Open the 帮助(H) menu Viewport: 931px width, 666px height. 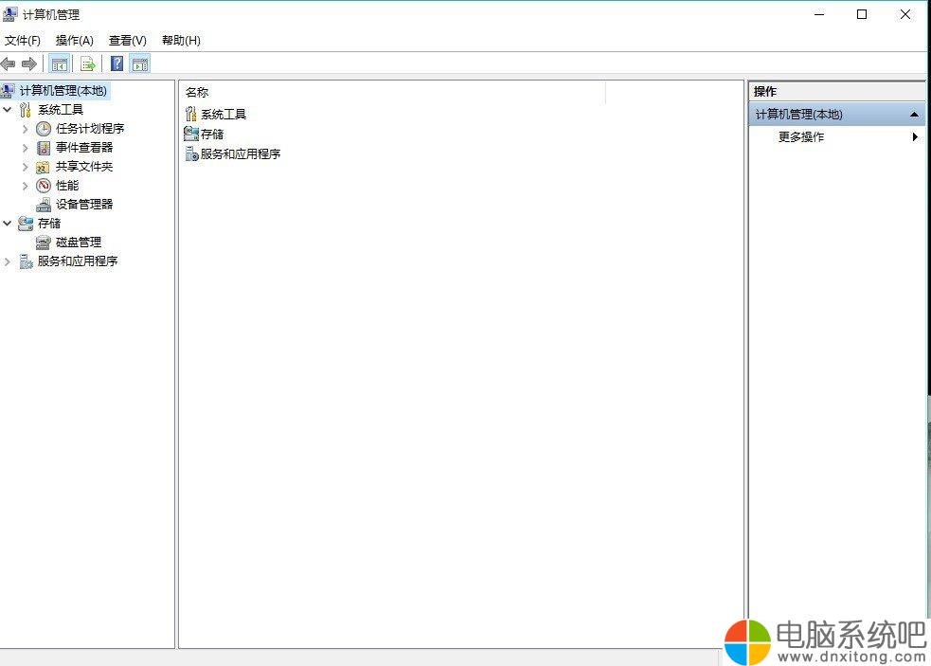pos(181,41)
